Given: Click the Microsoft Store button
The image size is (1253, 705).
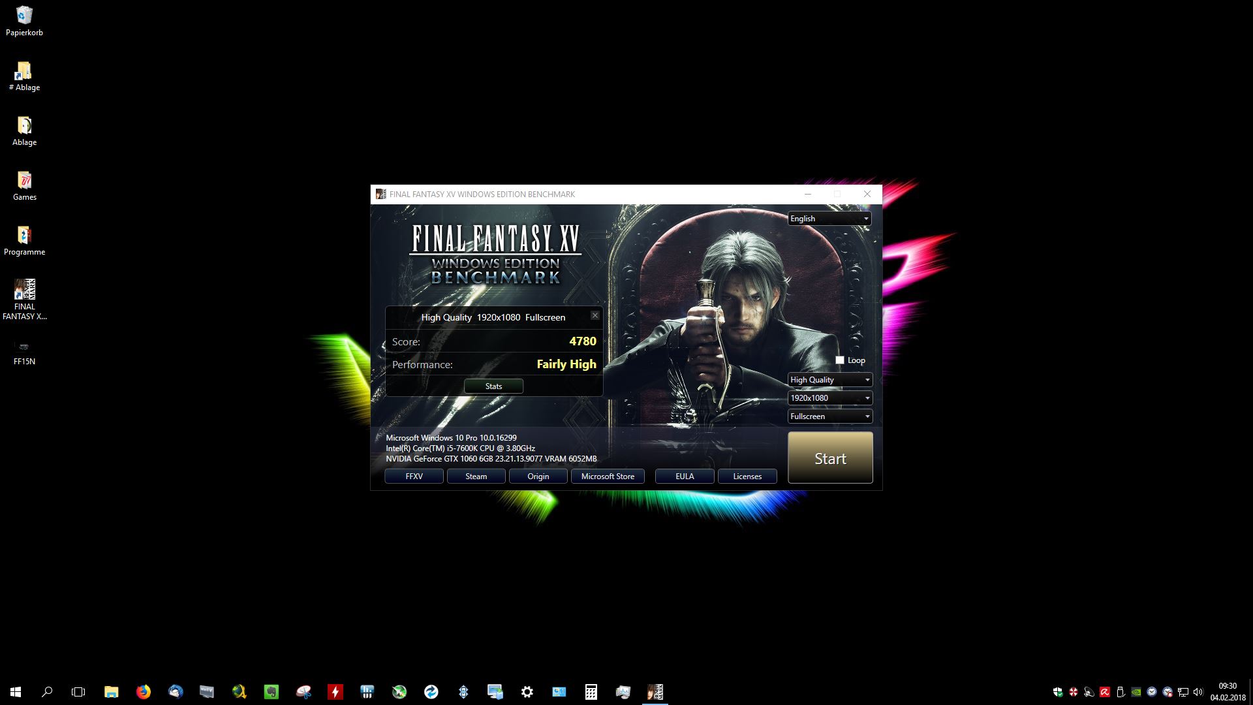Looking at the screenshot, I should [x=608, y=477].
